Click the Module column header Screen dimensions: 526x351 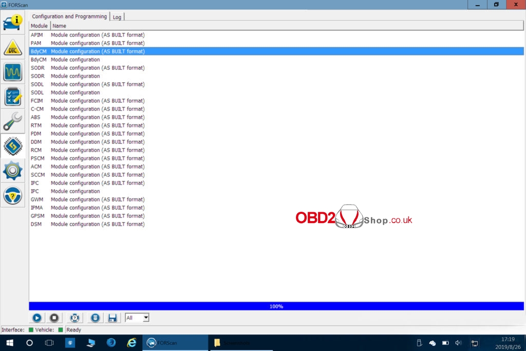(39, 26)
